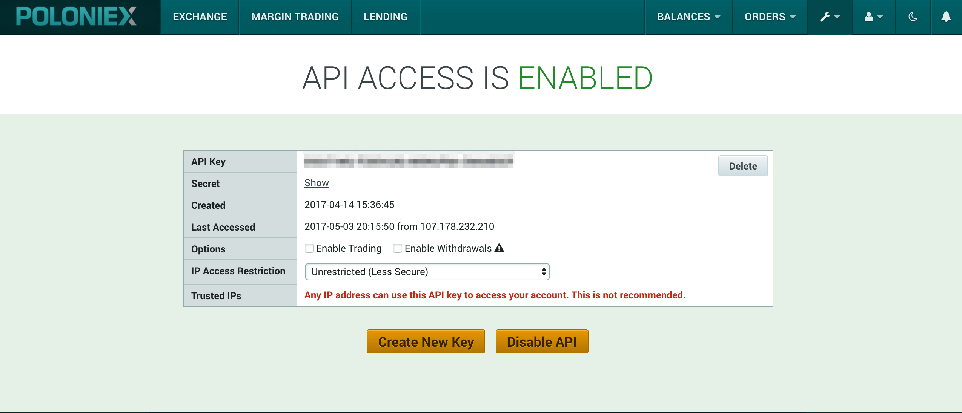Navigate to the Lending page
Screen dimensions: 962x413
point(385,17)
